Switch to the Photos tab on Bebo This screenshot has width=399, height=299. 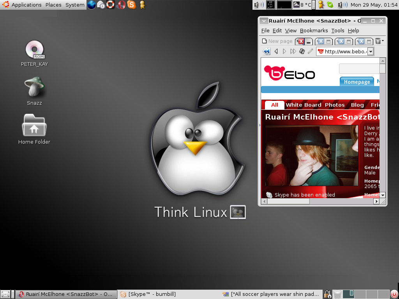(x=334, y=104)
